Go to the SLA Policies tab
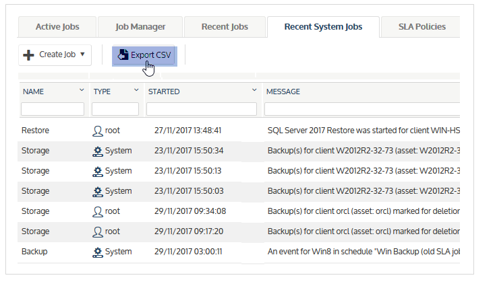This screenshot has height=290, width=495. [421, 27]
